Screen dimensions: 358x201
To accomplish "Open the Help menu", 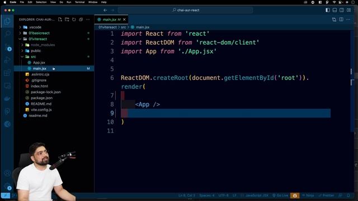I will pos(104,2).
